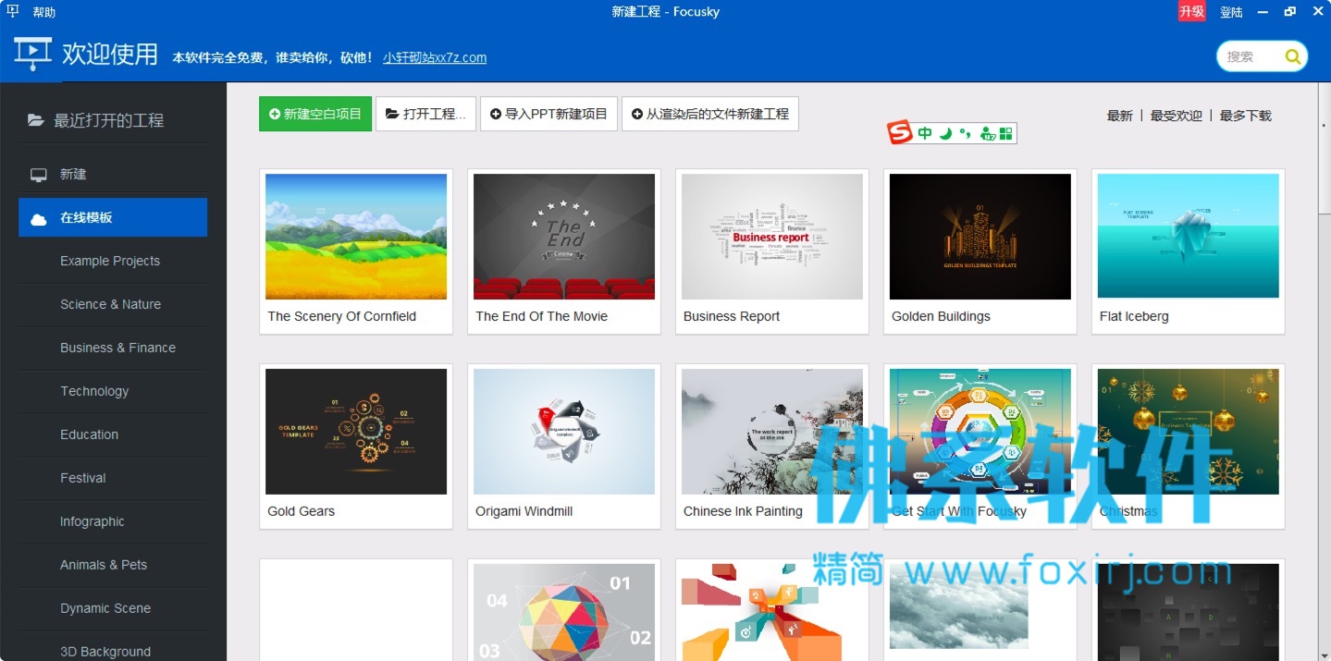Open the Business Report template thumbnail
Viewport: 1331px width, 661px height.
pos(772,237)
